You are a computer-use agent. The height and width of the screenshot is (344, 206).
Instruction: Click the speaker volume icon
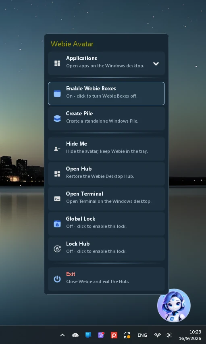169,335
